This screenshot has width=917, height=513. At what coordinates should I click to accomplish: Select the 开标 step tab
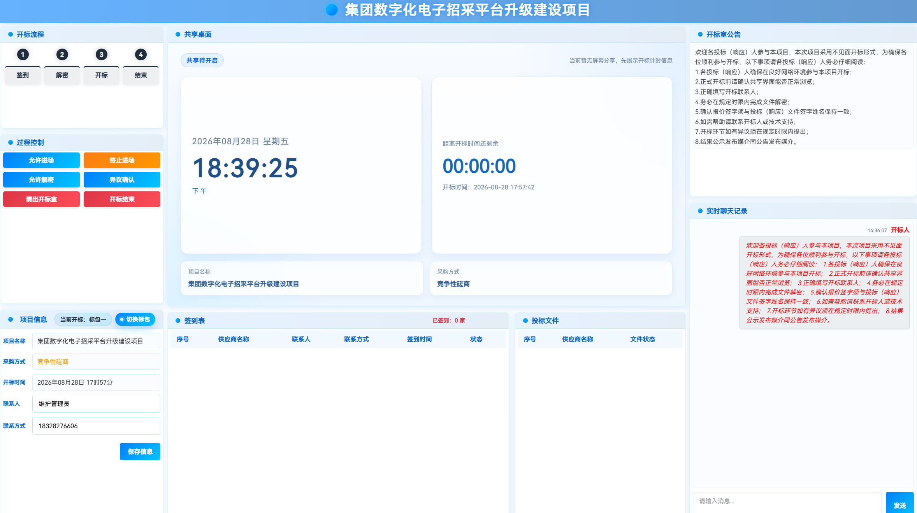(x=101, y=75)
